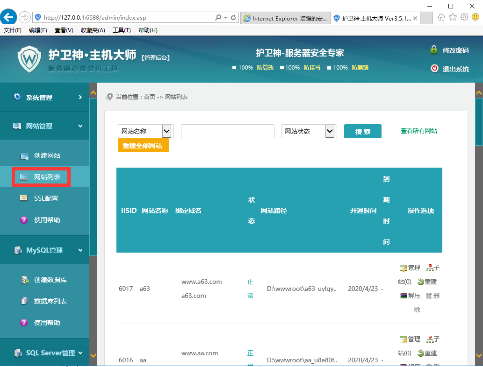Click 退出系统 power icon
The width and height of the screenshot is (483, 367).
pos(434,69)
